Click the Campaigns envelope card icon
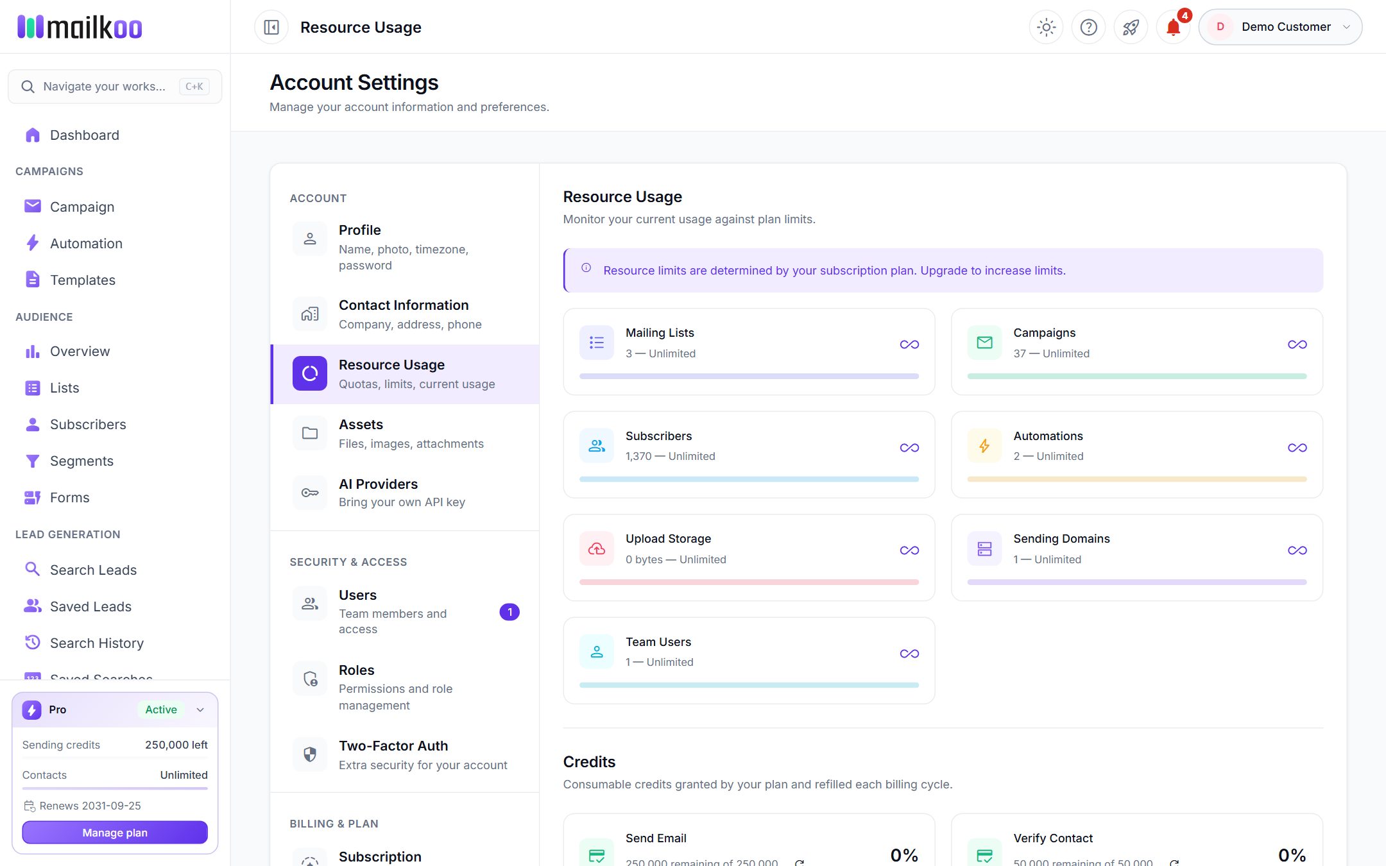1386x866 pixels. click(x=984, y=343)
